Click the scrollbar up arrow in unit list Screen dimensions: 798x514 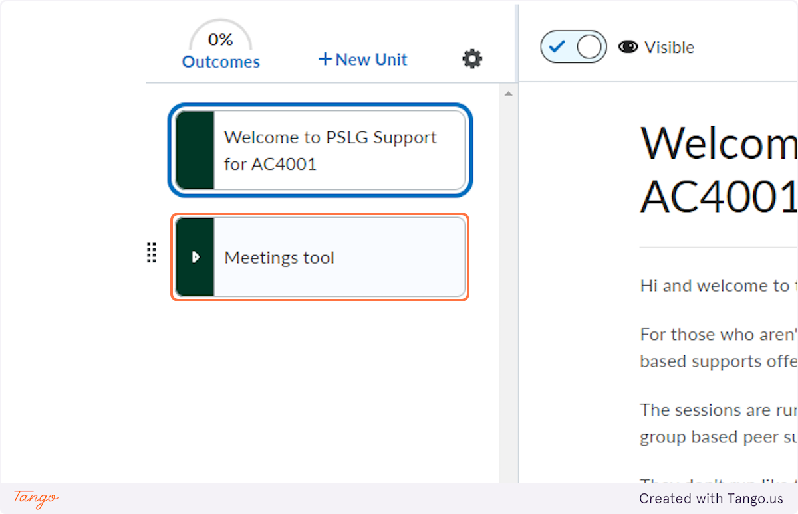pos(508,94)
